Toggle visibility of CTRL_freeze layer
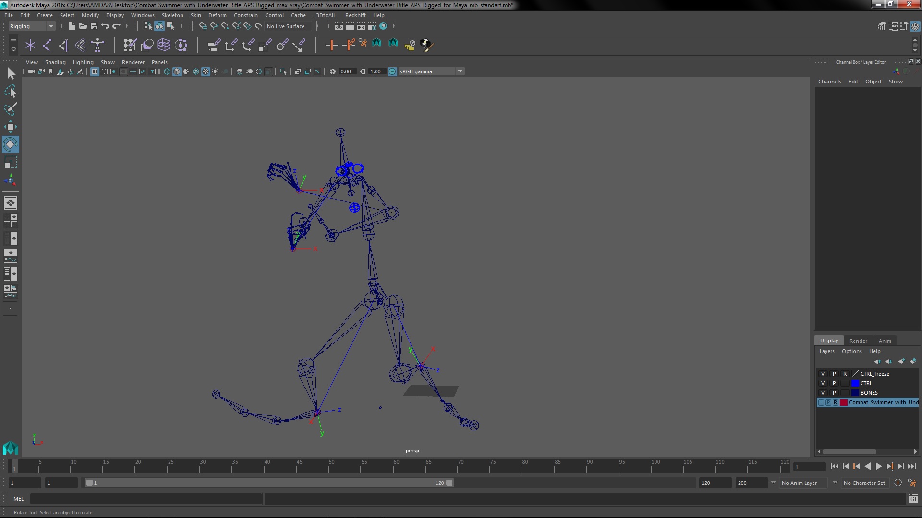Image resolution: width=922 pixels, height=518 pixels. [x=823, y=374]
